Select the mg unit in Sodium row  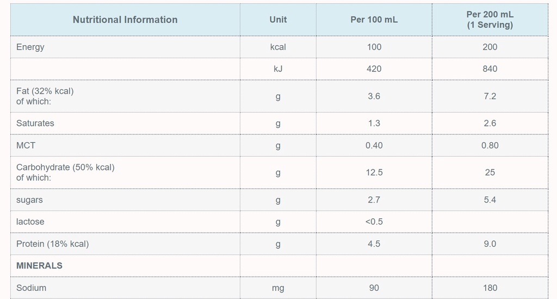278,288
